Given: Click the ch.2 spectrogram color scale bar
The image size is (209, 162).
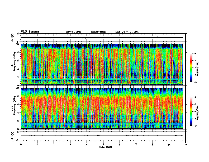Looking at the screenshot, I should [191, 111].
